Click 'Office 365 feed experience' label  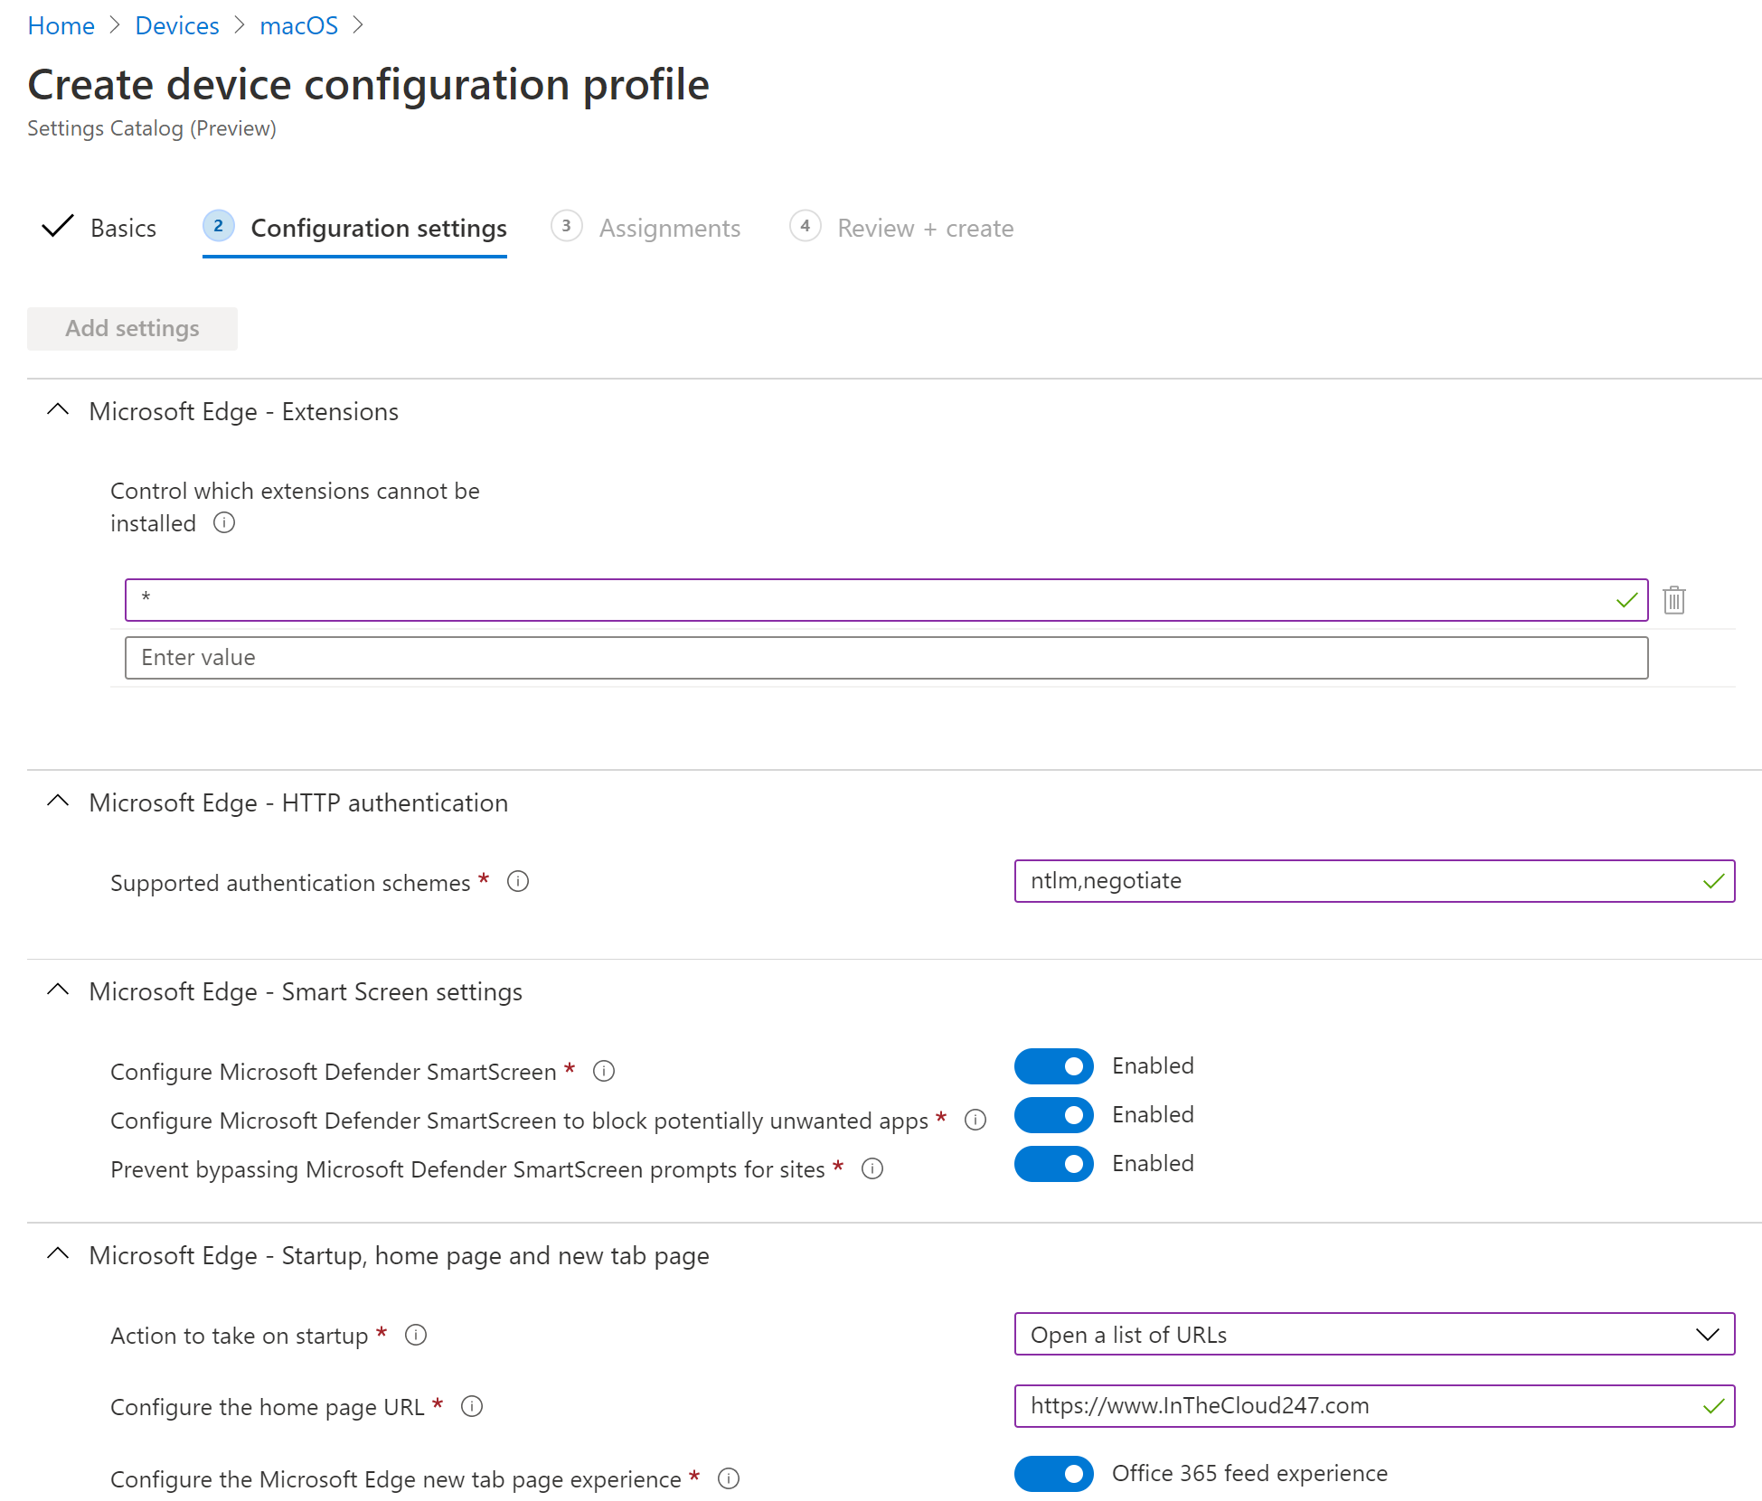click(1249, 1474)
